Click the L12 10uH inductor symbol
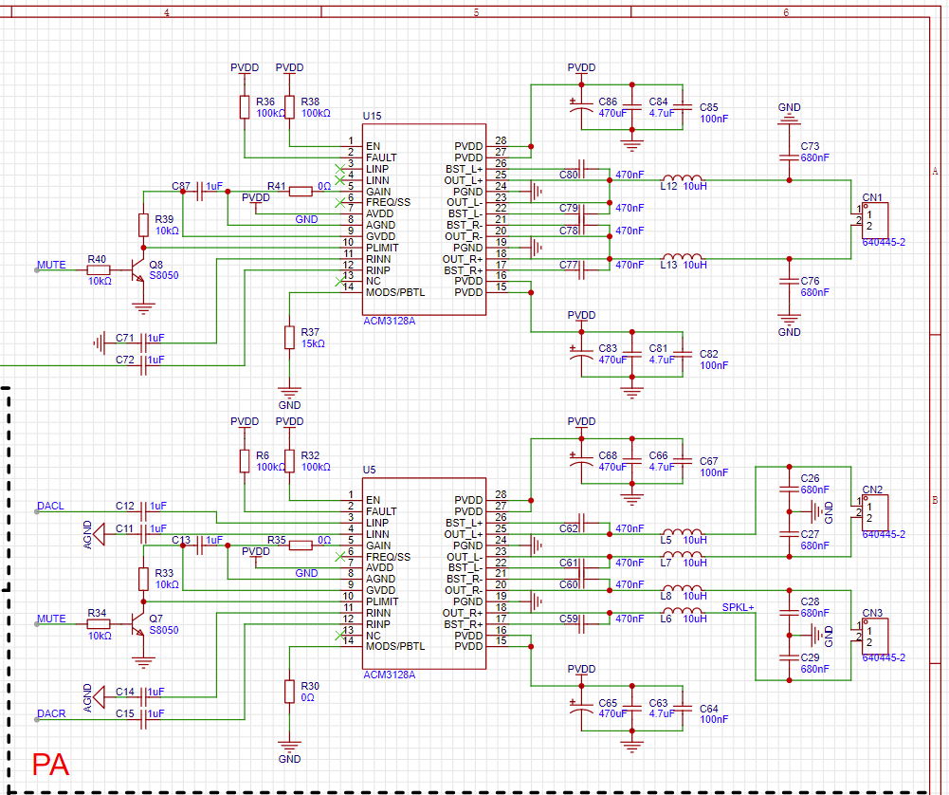Viewport: 949px width, 795px height. pos(683,176)
